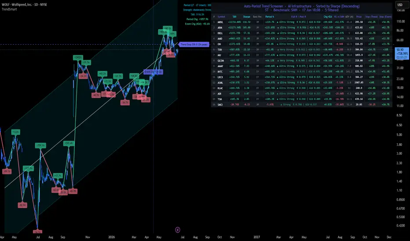Image resolution: width=410 pixels, height=241 pixels.
Task: Click the Event Chg (42d) info line
Action: point(198,24)
